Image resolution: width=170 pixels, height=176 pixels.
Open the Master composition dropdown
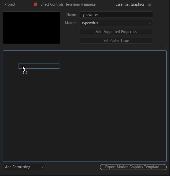click(x=116, y=23)
